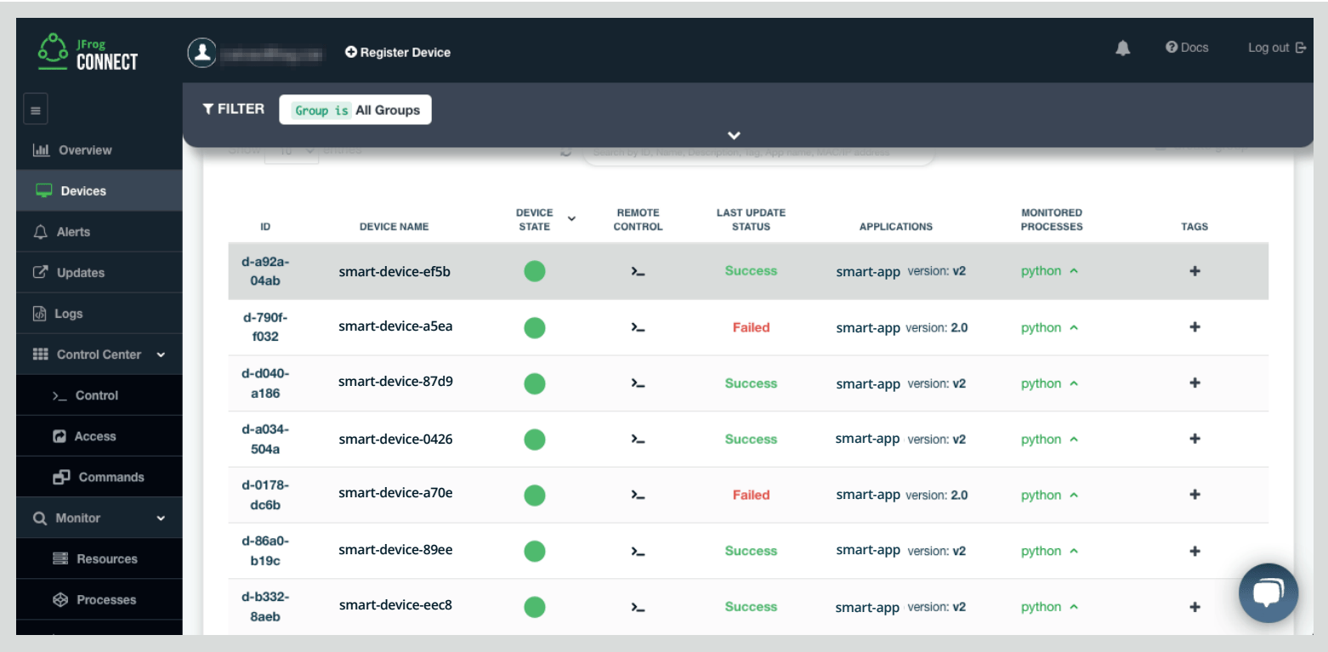This screenshot has height=652, width=1328.
Task: Add a tag to smart-device-a5ea
Action: (x=1195, y=327)
